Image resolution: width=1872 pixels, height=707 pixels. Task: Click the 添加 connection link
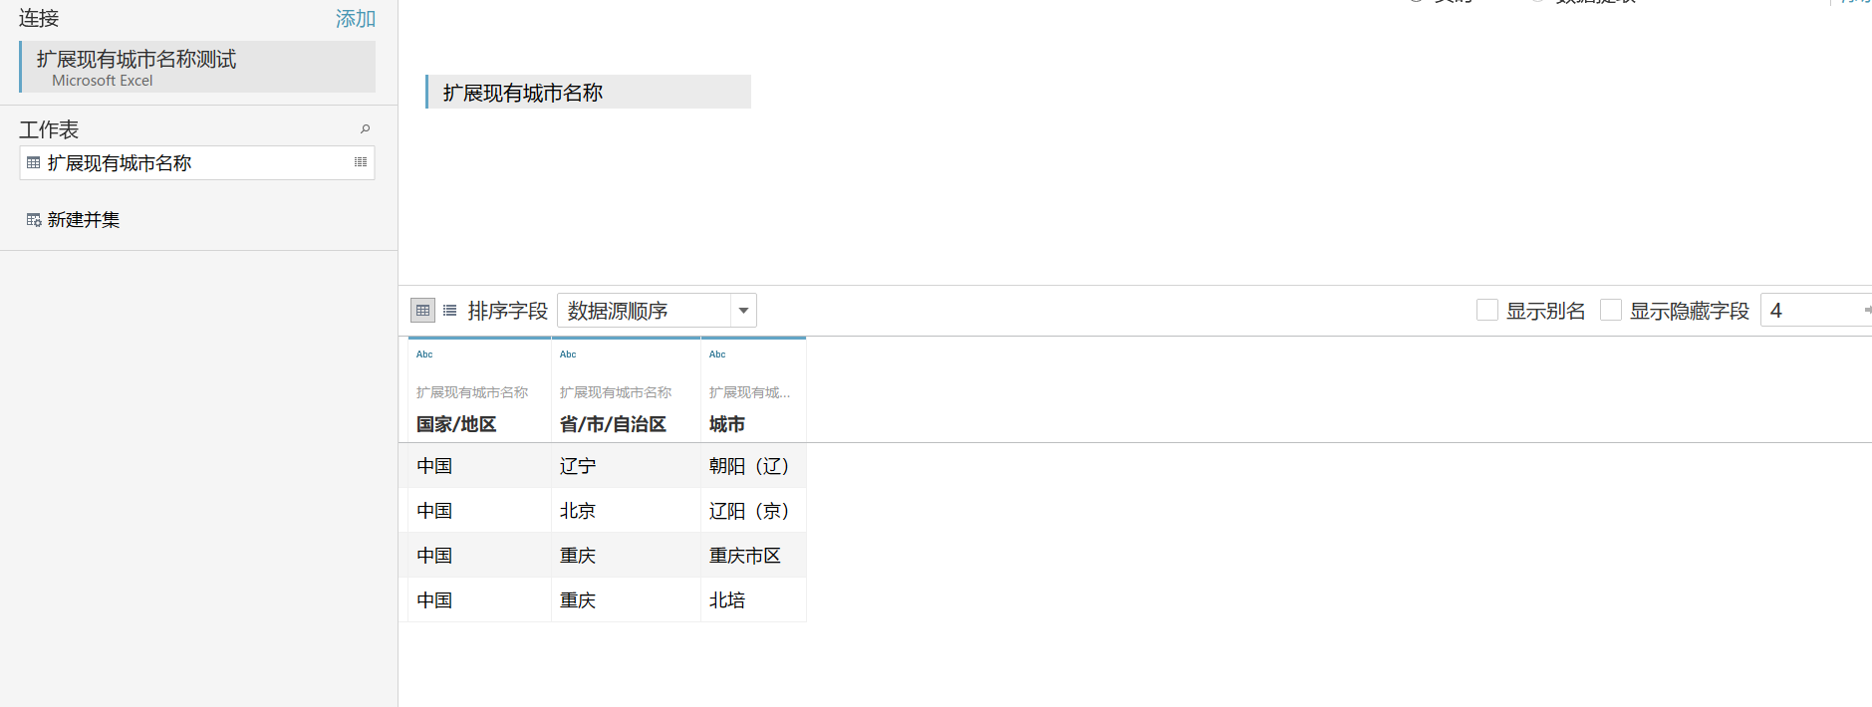[355, 18]
